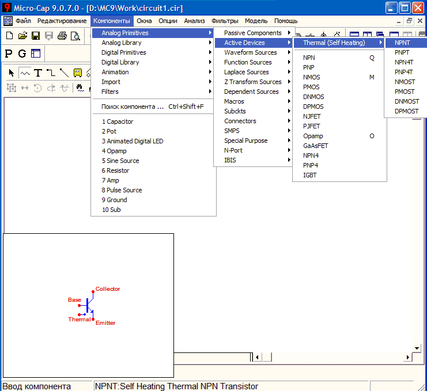427x391 pixels.
Task: Click the grayed-out mirror/flip arrows icon
Action: pyautogui.click(x=25, y=88)
